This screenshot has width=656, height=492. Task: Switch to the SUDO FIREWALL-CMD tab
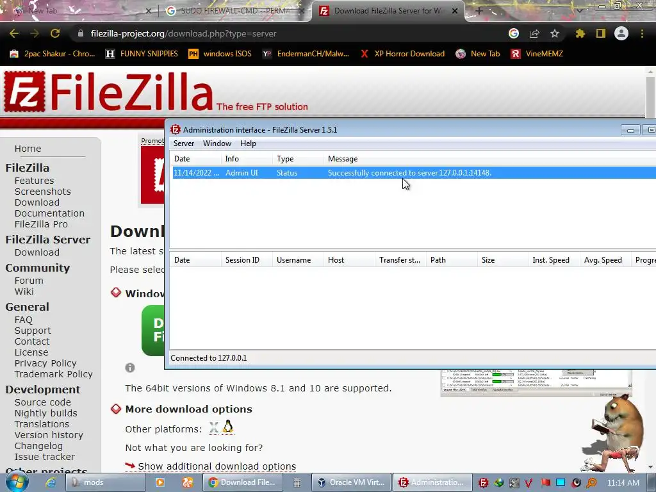tap(234, 11)
